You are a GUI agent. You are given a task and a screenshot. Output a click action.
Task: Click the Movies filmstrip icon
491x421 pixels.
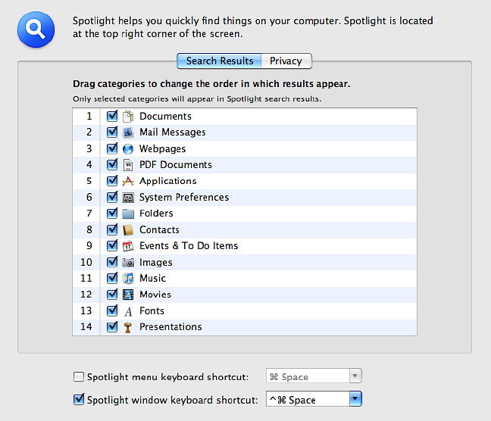128,295
